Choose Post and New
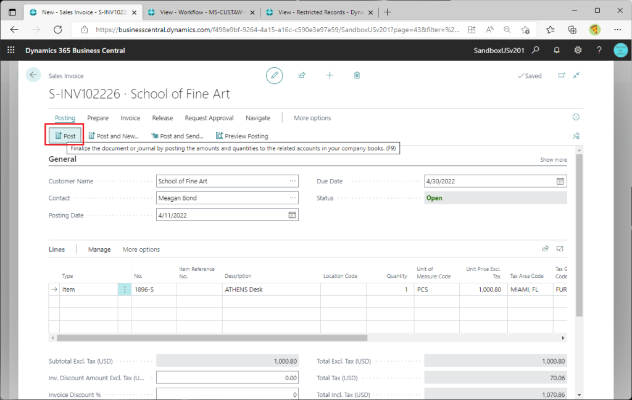The height and width of the screenshot is (400, 632). click(114, 136)
